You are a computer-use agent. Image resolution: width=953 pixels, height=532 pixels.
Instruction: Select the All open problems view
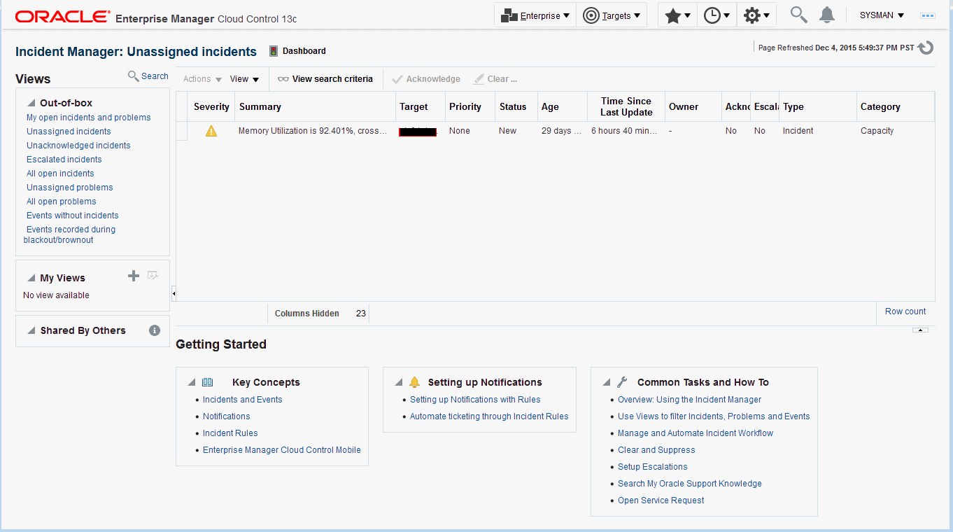pyautogui.click(x=62, y=202)
